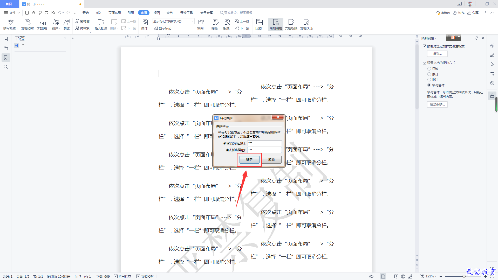
Task: Click the 新密码 password field
Action: point(264,143)
